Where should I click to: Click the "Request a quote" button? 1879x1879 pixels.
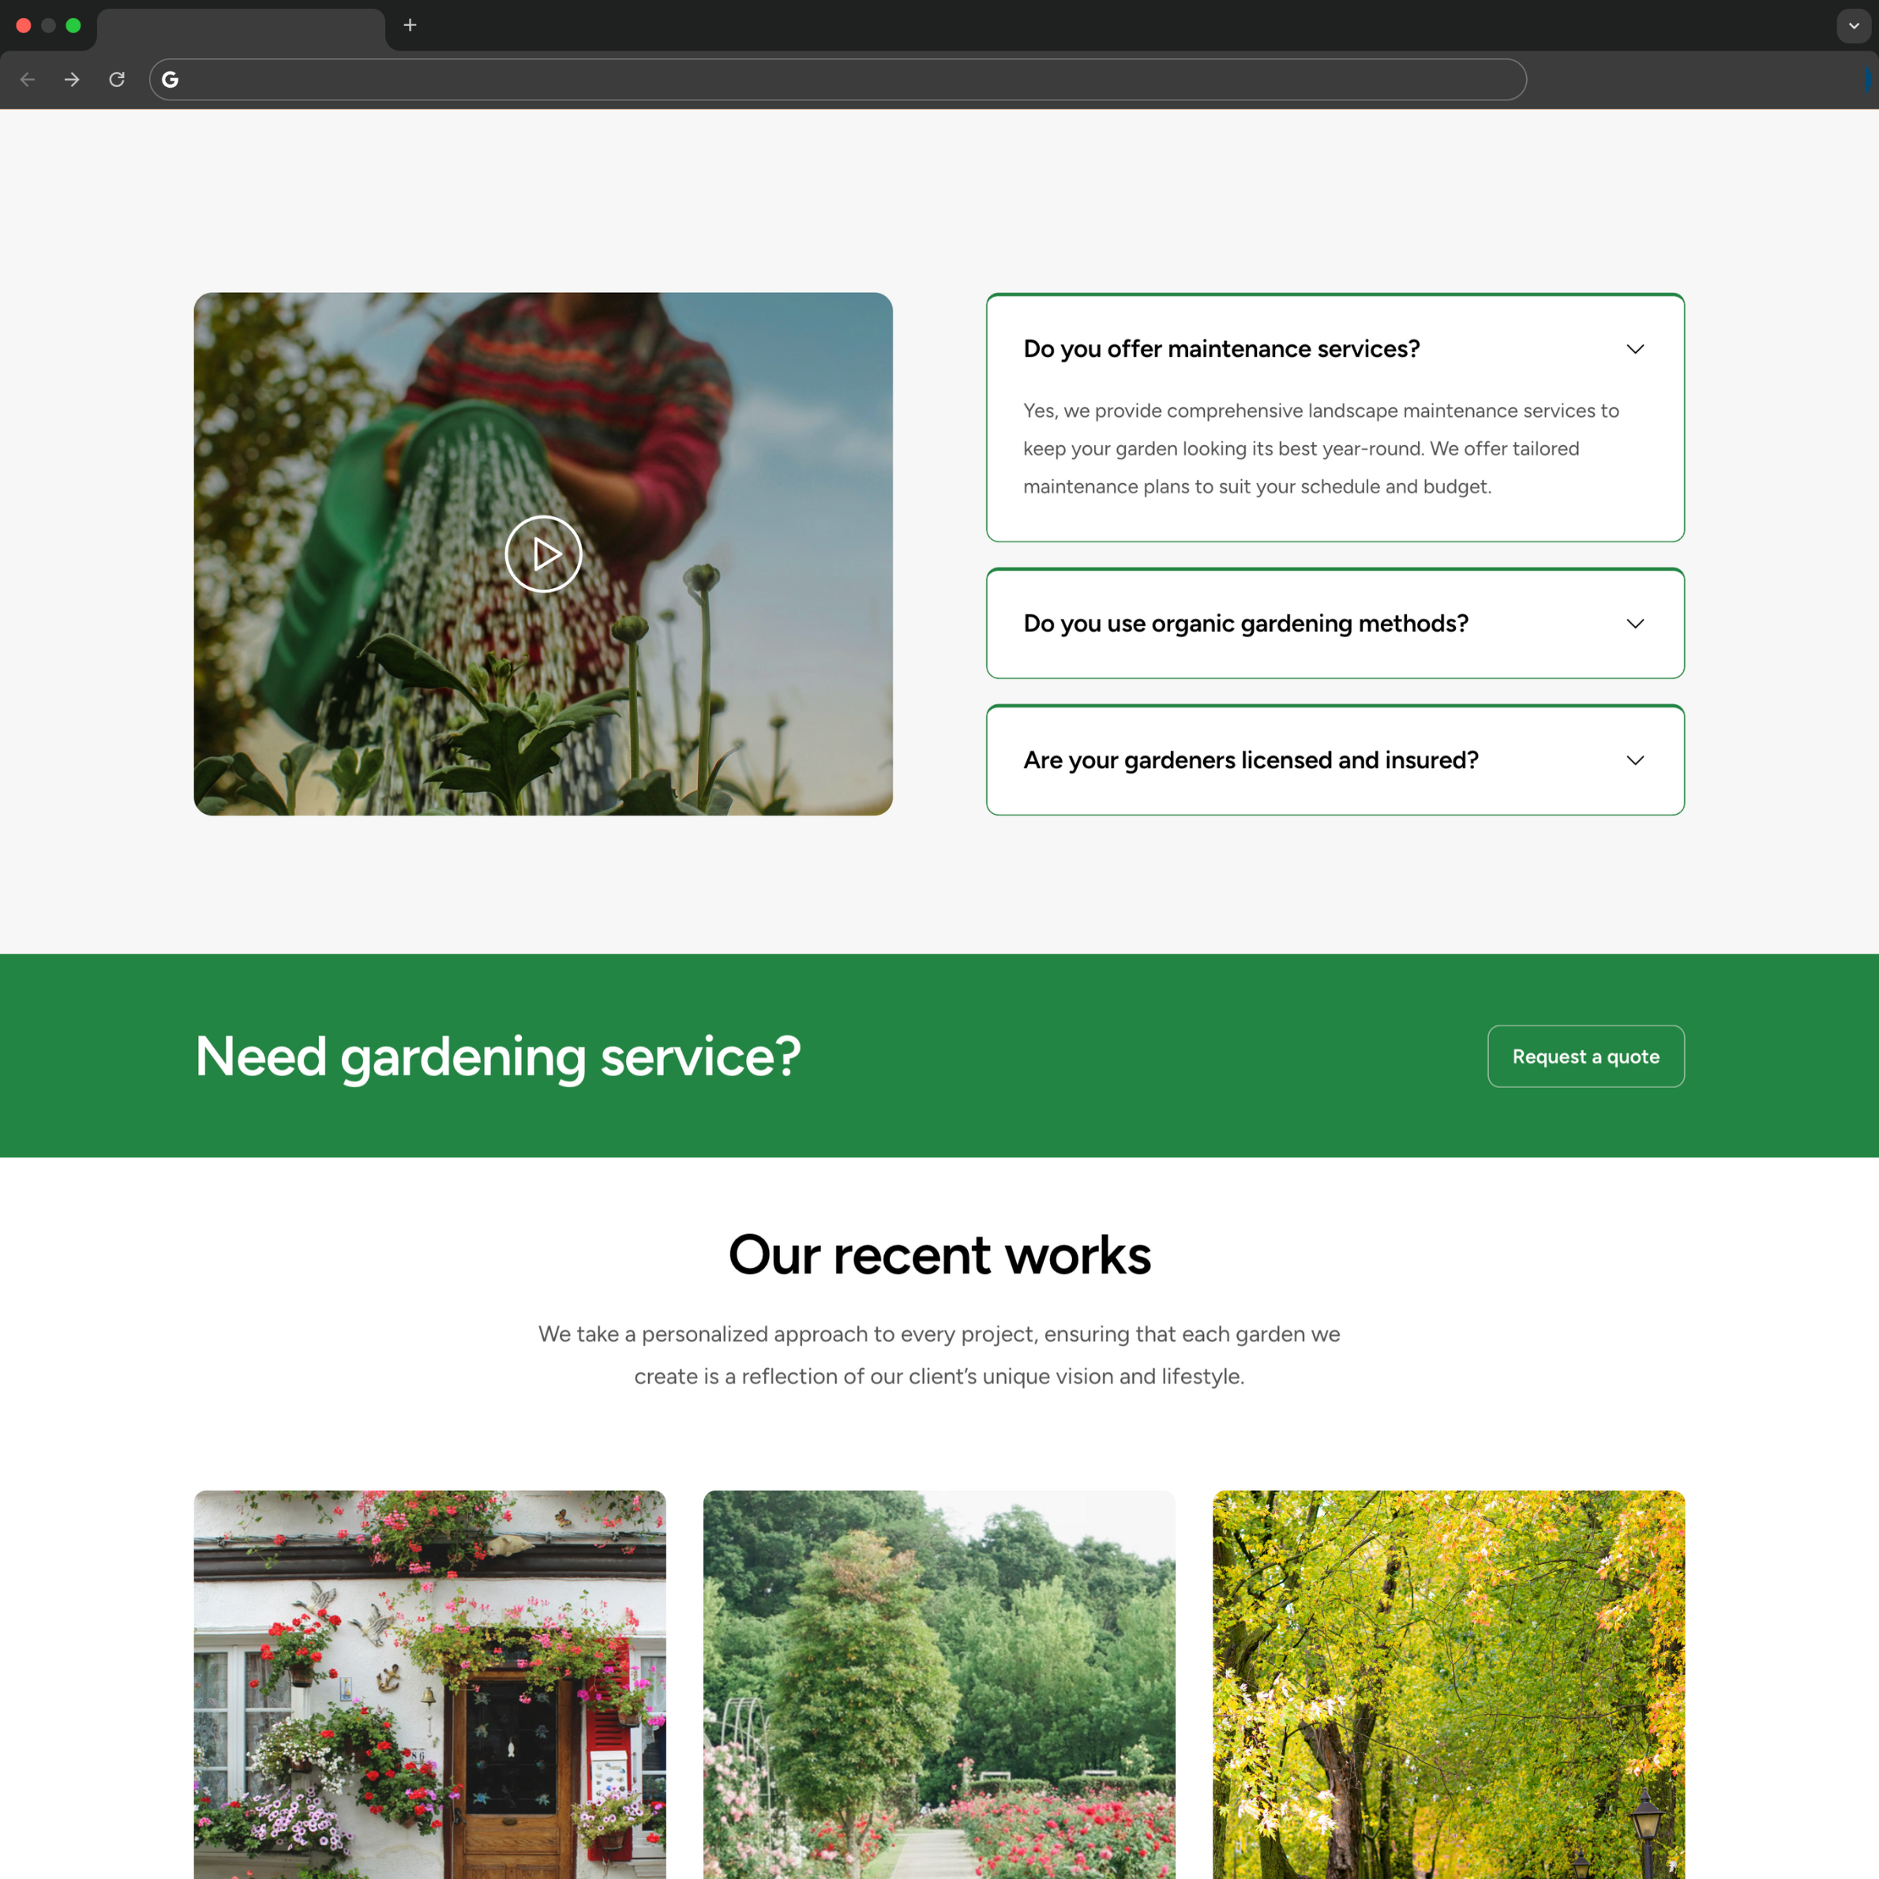(x=1585, y=1056)
